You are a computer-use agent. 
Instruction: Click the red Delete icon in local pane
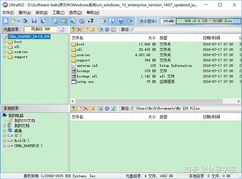(86, 108)
